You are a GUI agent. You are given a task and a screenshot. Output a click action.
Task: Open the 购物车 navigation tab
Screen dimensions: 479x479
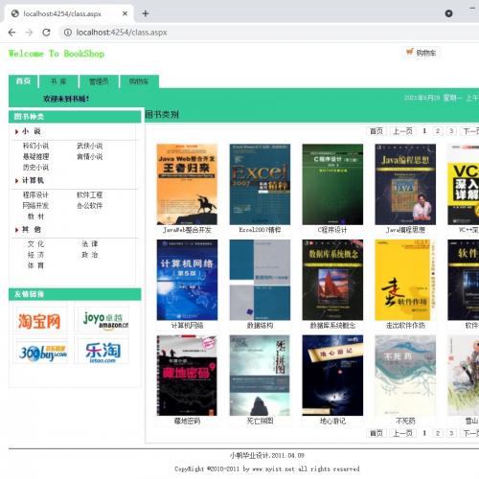[x=139, y=81]
